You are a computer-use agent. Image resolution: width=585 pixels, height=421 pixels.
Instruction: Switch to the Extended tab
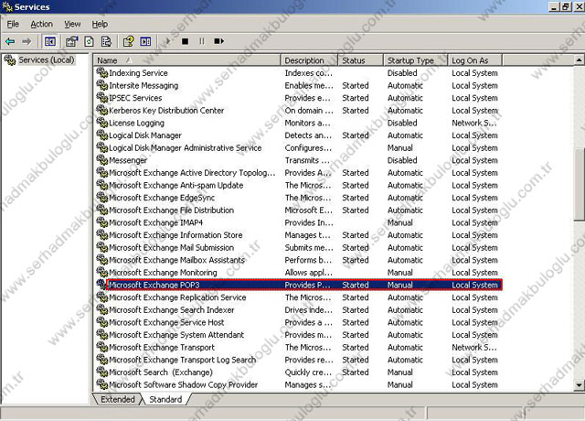118,399
